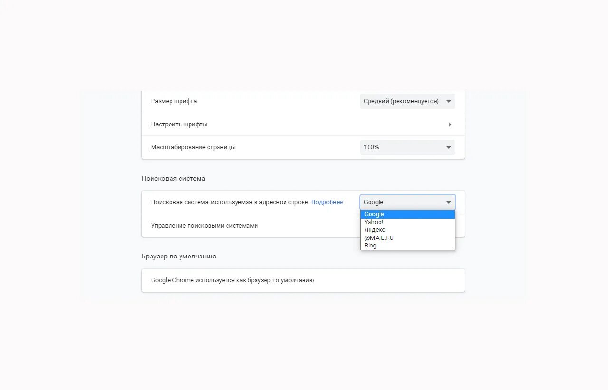Open the Подробнее link
Viewport: 608px width, 390px height.
click(x=327, y=202)
